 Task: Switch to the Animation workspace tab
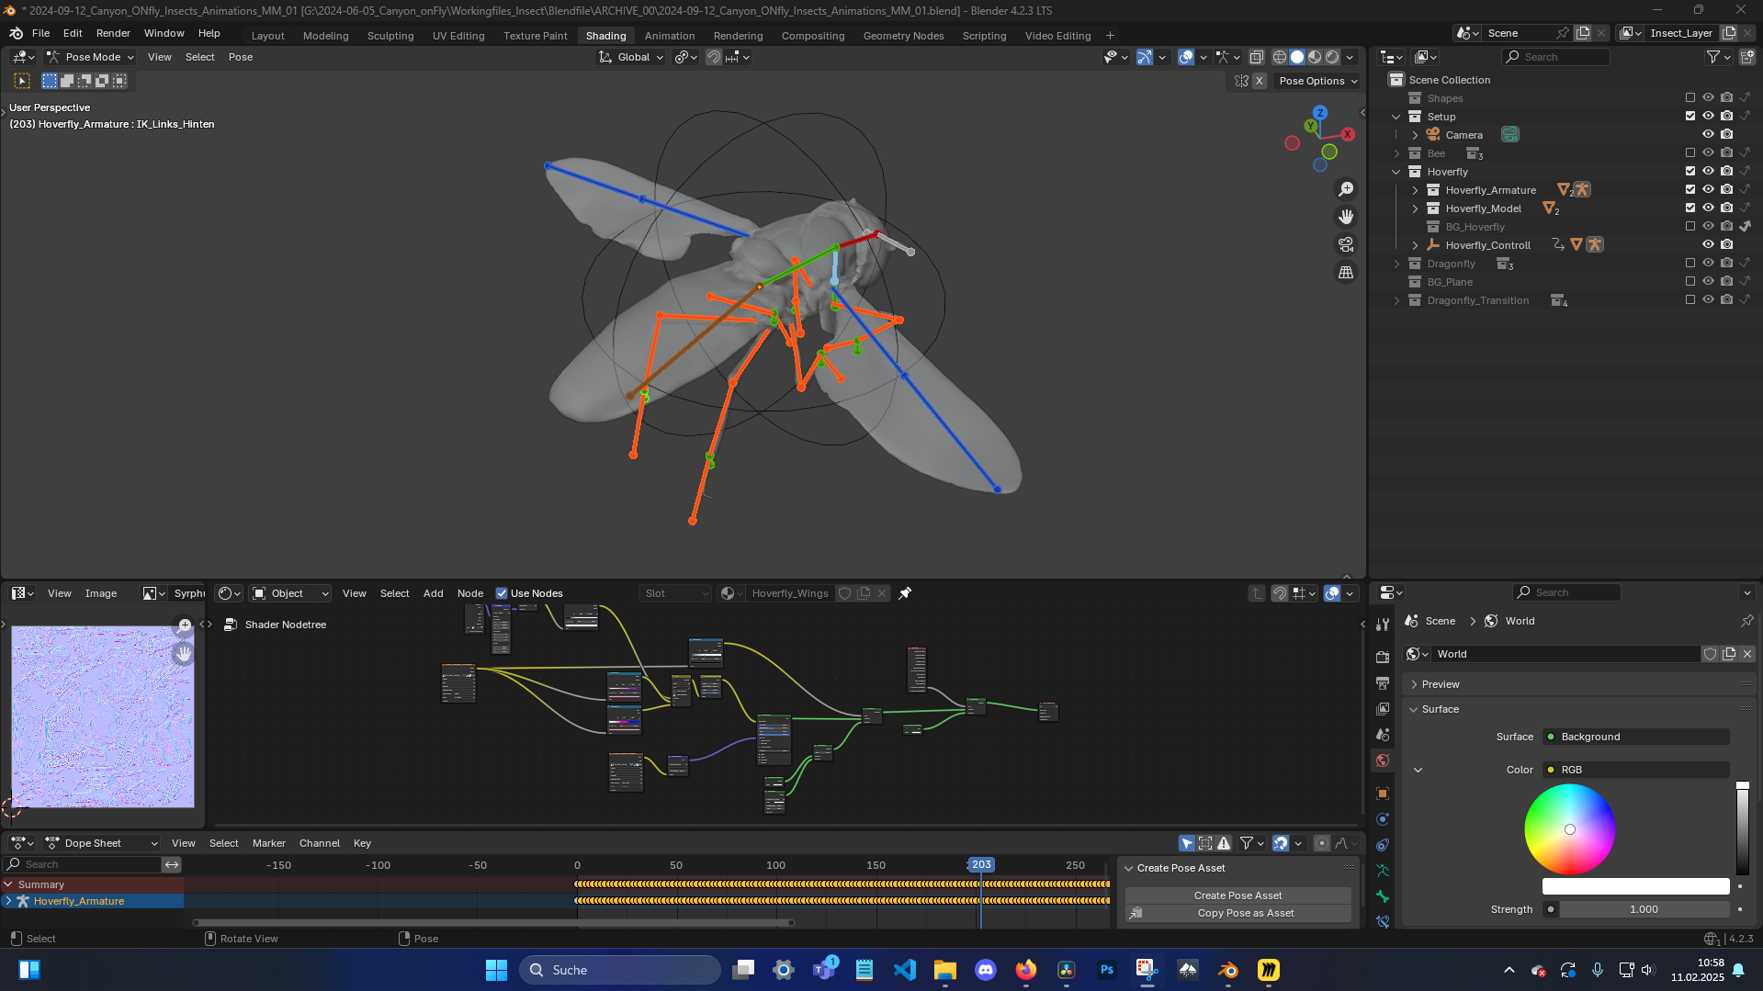(x=670, y=36)
